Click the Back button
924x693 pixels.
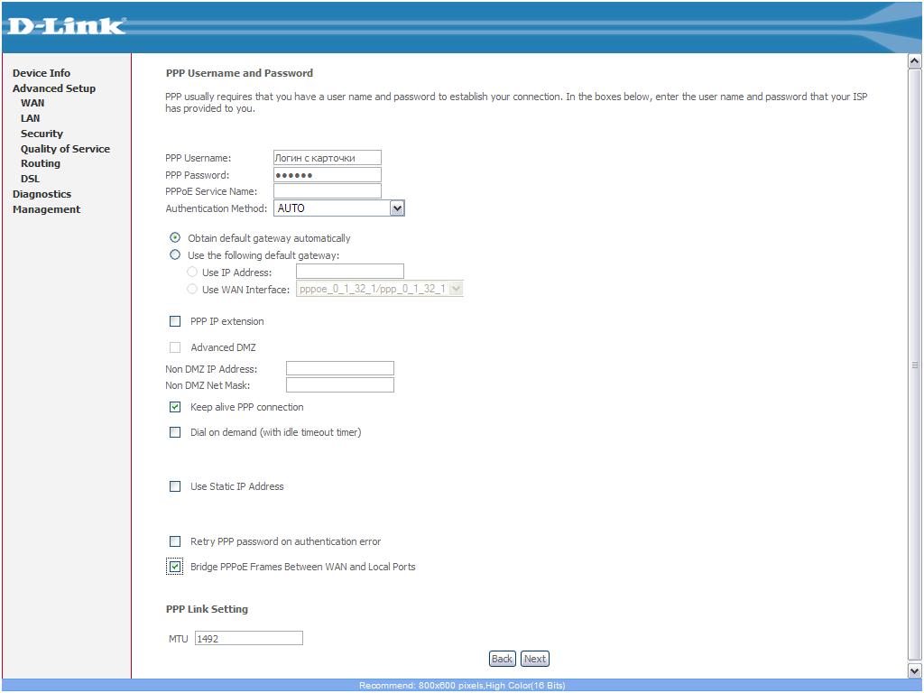(502, 659)
